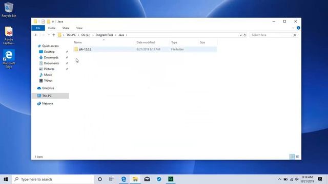
Task: Switch to Details view layout icon
Action: pos(292,157)
